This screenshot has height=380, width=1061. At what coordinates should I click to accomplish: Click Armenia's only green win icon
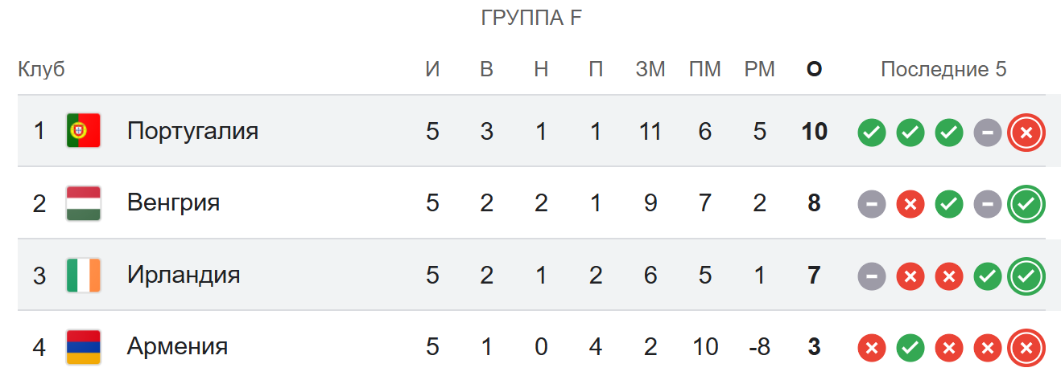pyautogui.click(x=910, y=348)
